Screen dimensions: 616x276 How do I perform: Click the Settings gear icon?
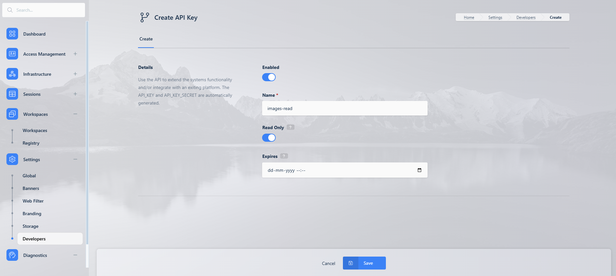(x=12, y=159)
